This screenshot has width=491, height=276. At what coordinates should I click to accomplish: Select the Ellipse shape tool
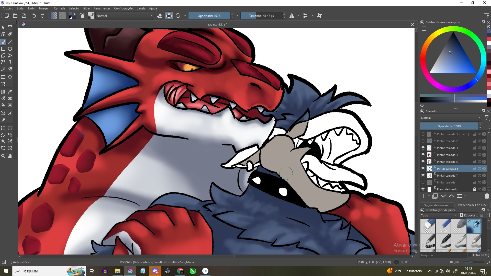(x=10, y=49)
